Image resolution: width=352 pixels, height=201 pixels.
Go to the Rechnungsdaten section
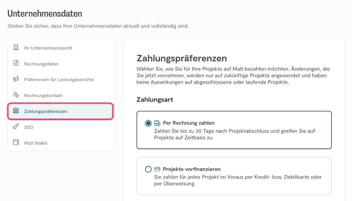(42, 64)
